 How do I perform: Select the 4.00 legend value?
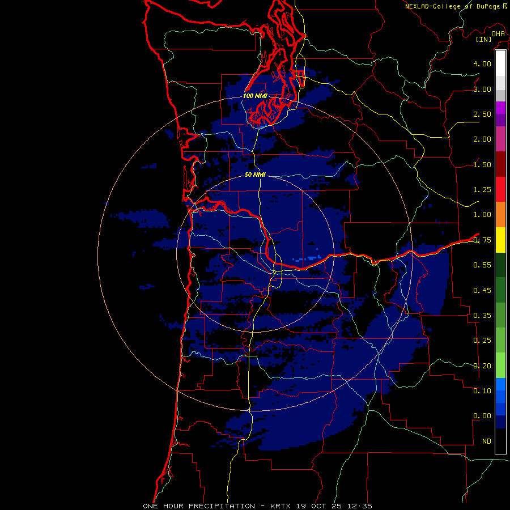coord(482,63)
